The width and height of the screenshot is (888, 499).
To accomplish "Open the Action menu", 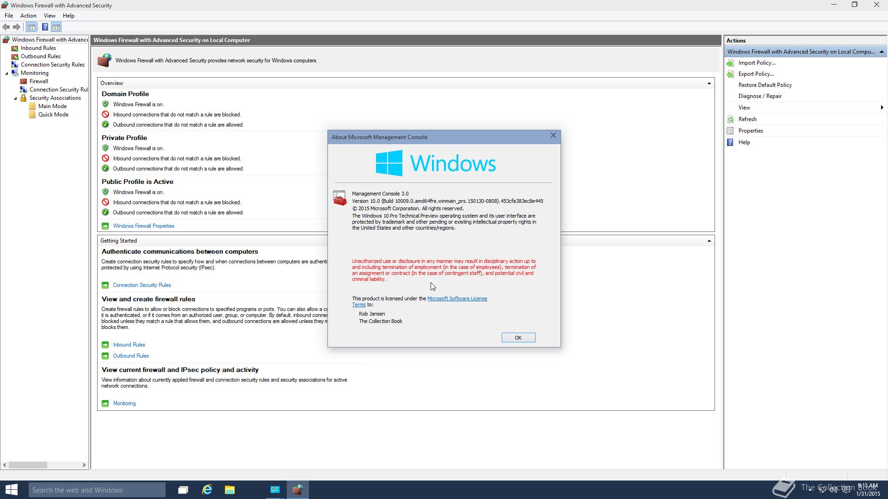I will click(28, 16).
